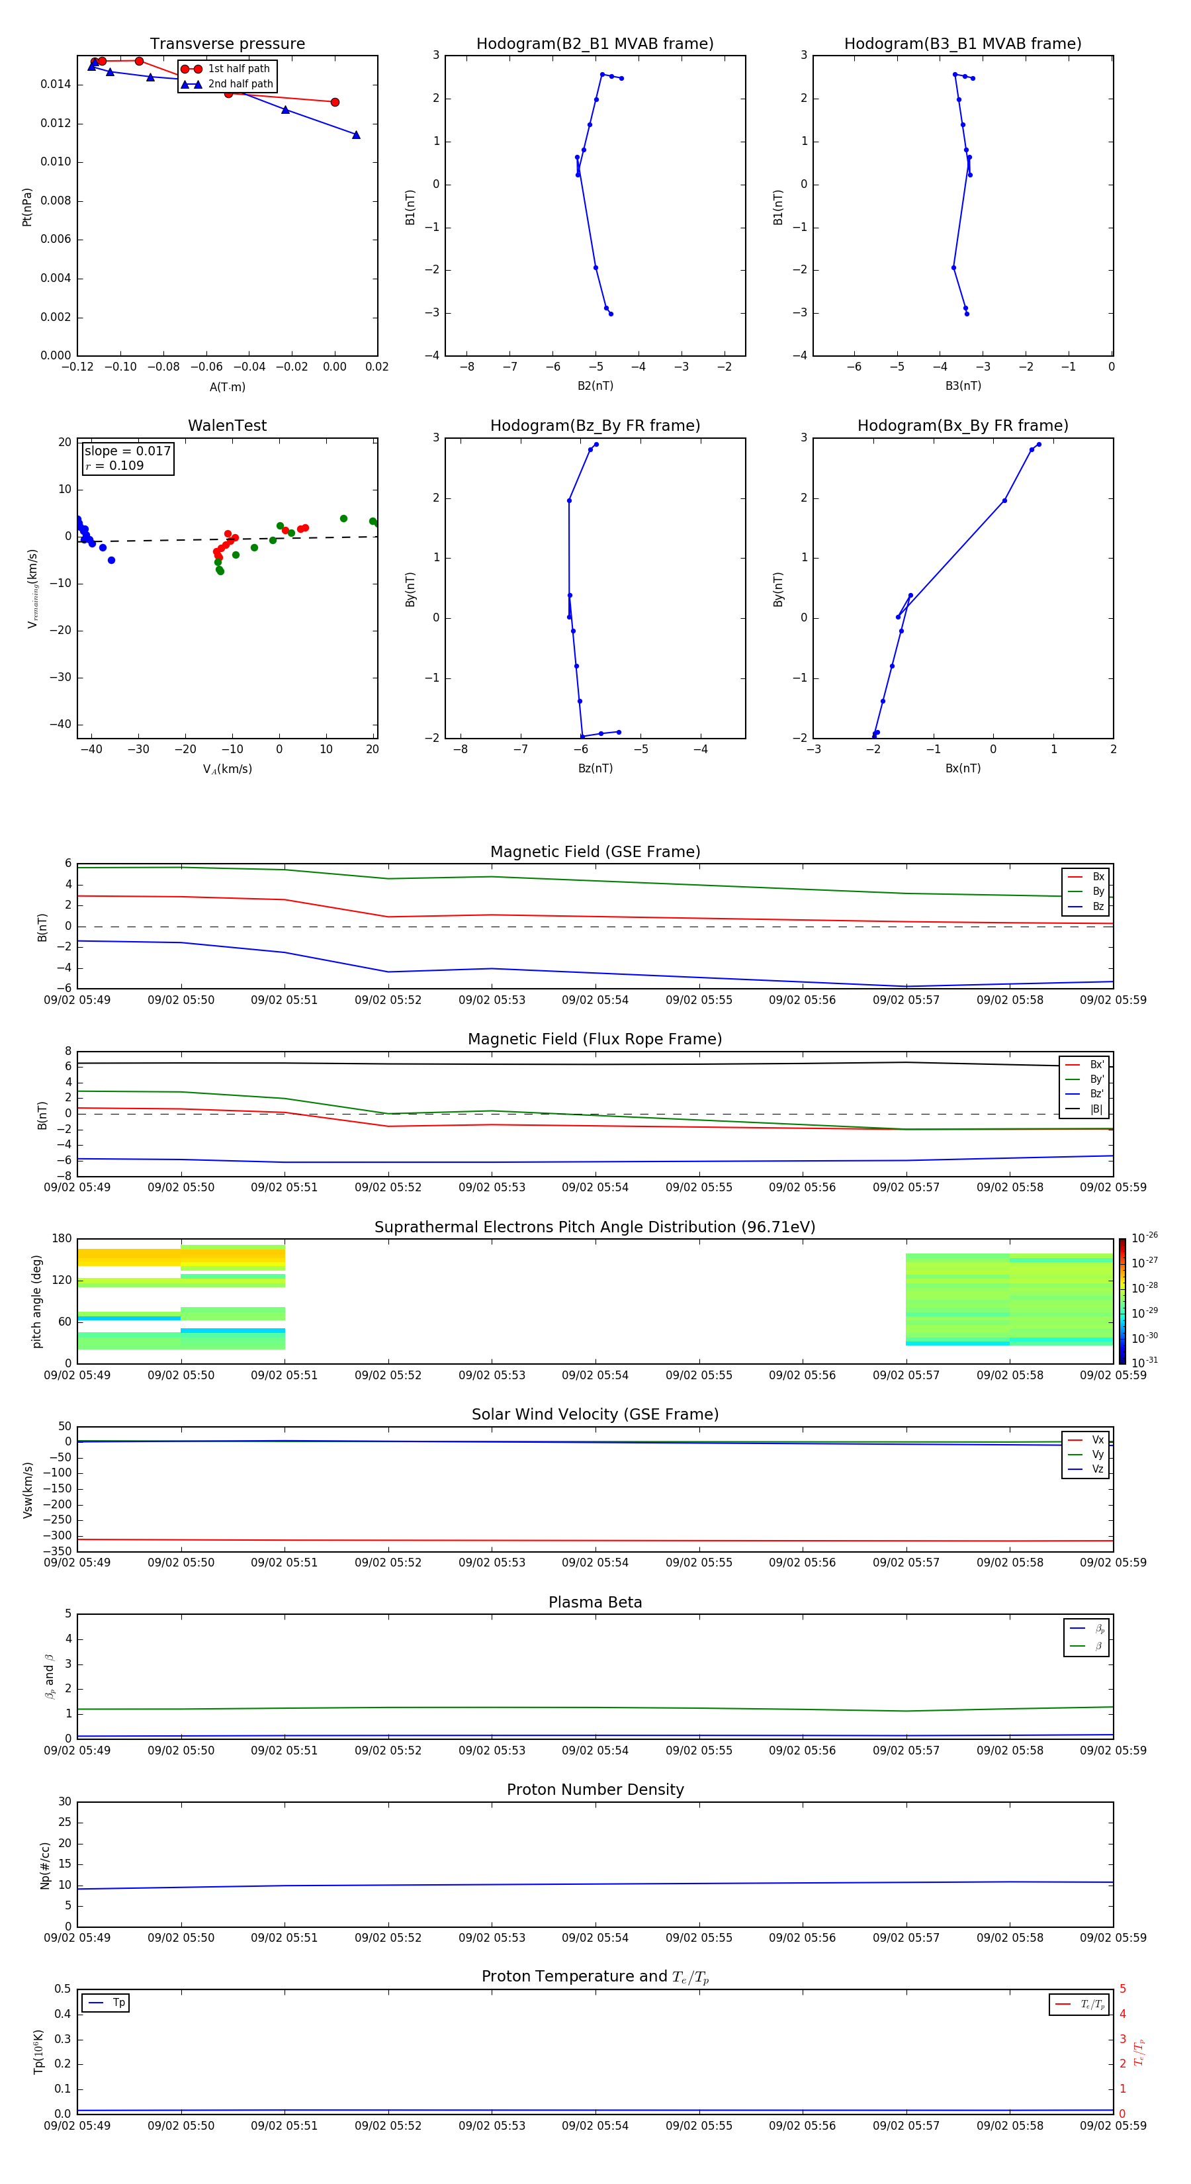Image resolution: width=1191 pixels, height=2184 pixels.
Task: Click the red Te/Tp right axis label
Action: tap(1139, 2052)
